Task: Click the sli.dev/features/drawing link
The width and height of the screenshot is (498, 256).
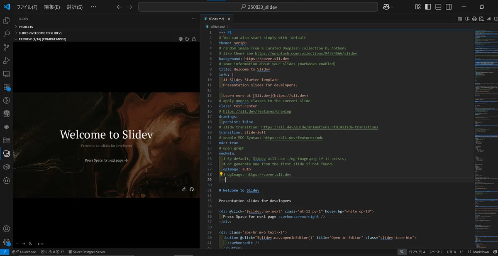Action: point(257,111)
